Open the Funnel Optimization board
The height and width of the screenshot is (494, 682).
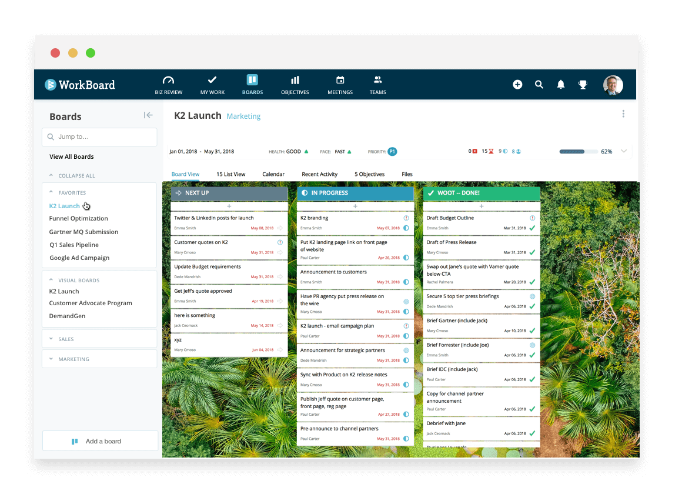point(78,218)
